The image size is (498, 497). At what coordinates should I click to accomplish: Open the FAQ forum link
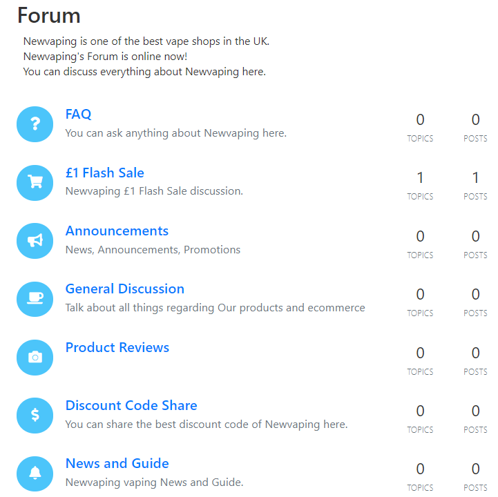78,115
